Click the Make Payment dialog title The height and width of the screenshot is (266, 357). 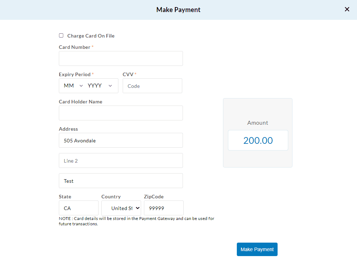click(x=178, y=10)
